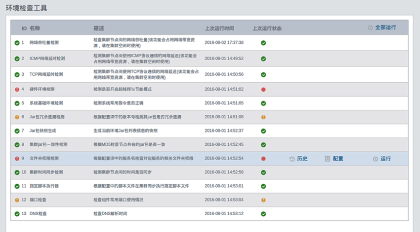This screenshot has height=232, width=420.
Task: Select the 指定脚本执行器 row name
Action: [x=44, y=186]
